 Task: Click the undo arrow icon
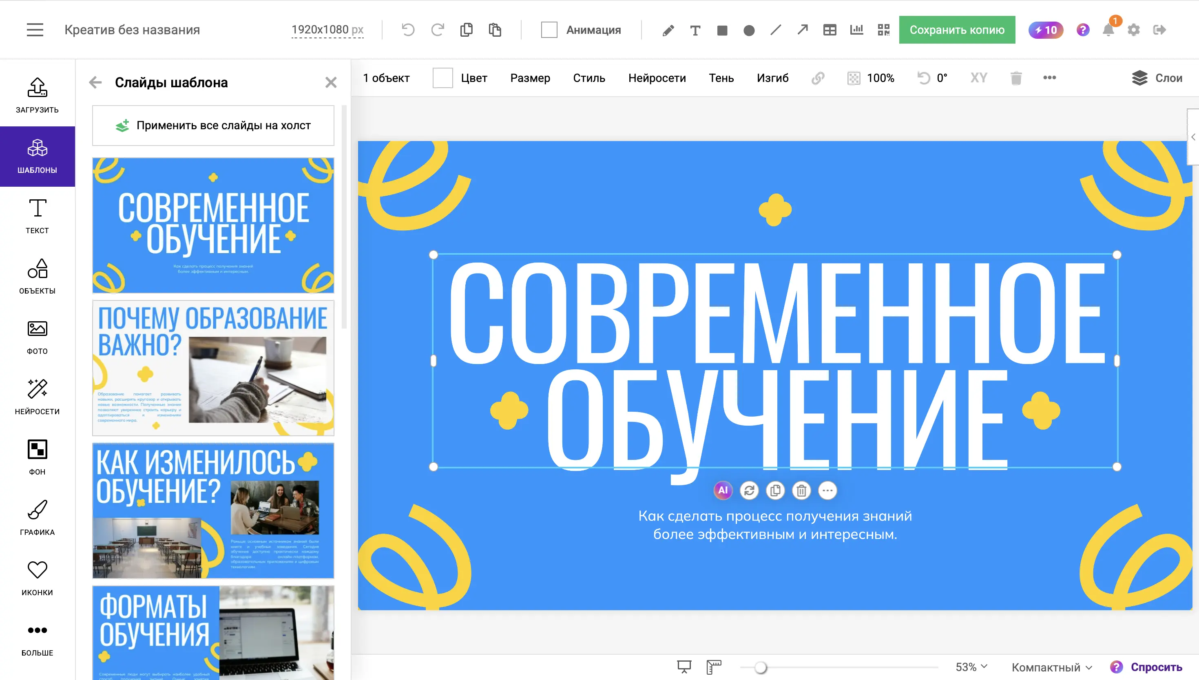[408, 30]
